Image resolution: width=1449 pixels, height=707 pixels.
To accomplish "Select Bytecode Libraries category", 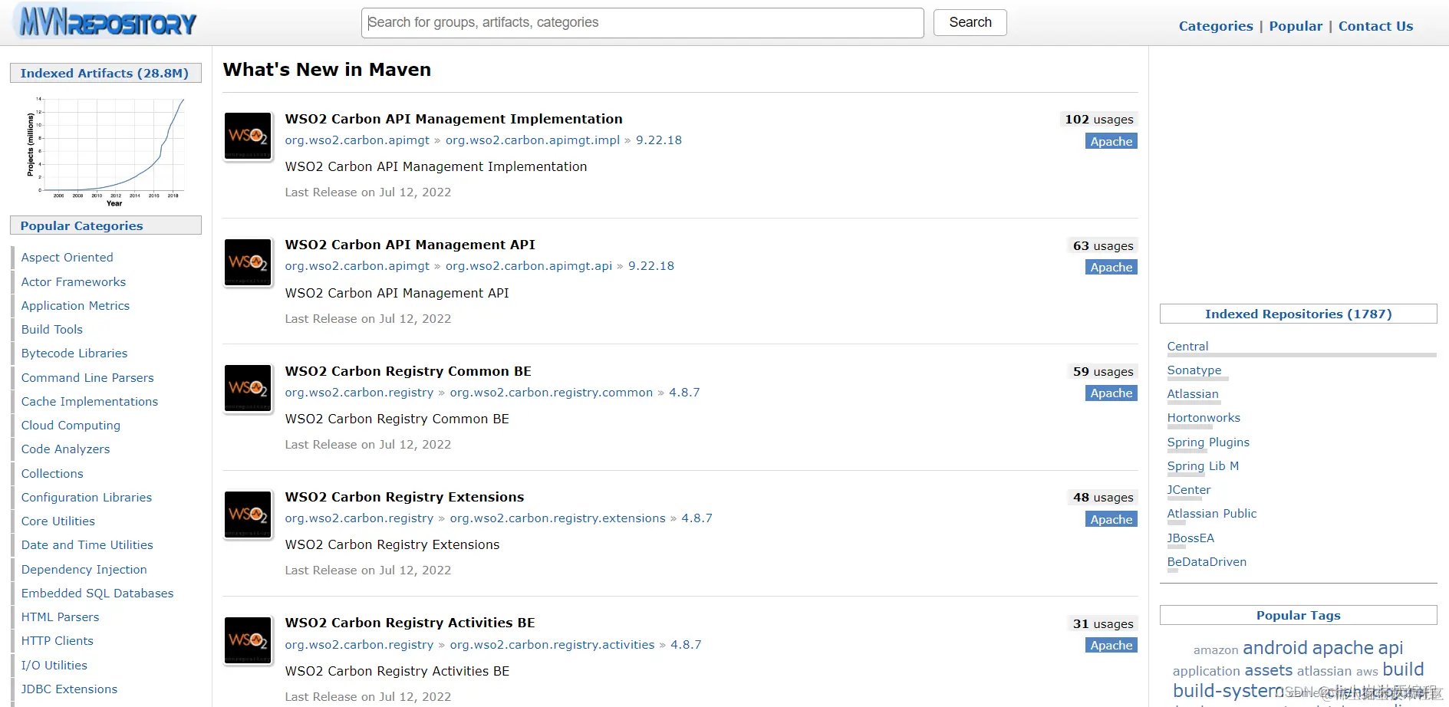I will pyautogui.click(x=74, y=353).
